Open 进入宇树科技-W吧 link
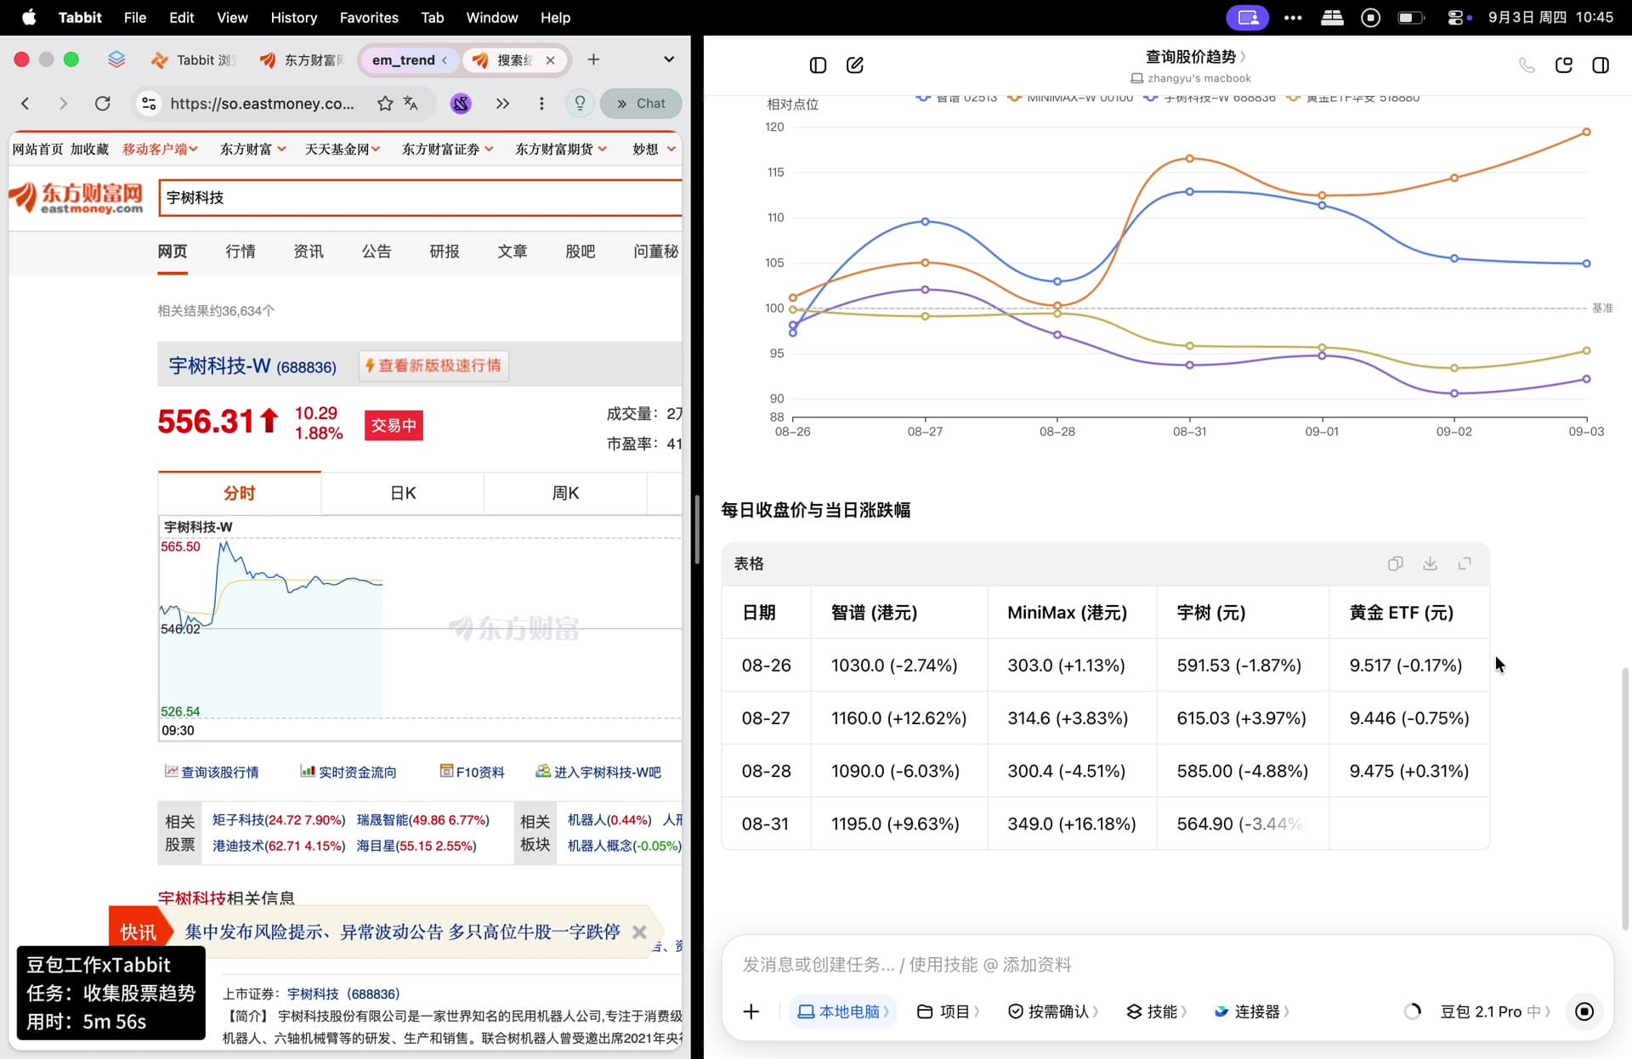 (598, 772)
